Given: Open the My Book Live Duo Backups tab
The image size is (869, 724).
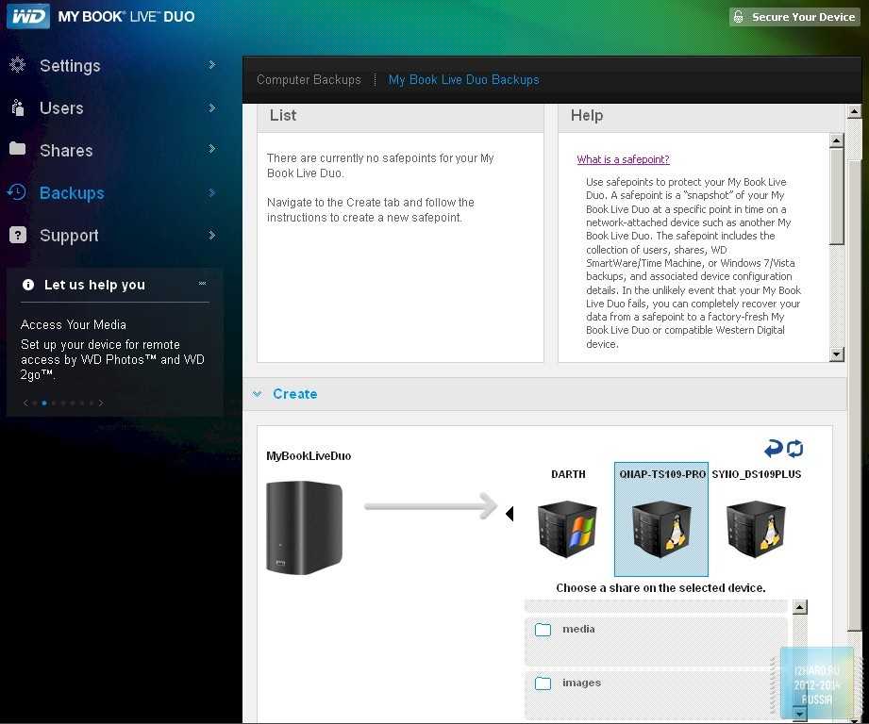Looking at the screenshot, I should coord(463,80).
